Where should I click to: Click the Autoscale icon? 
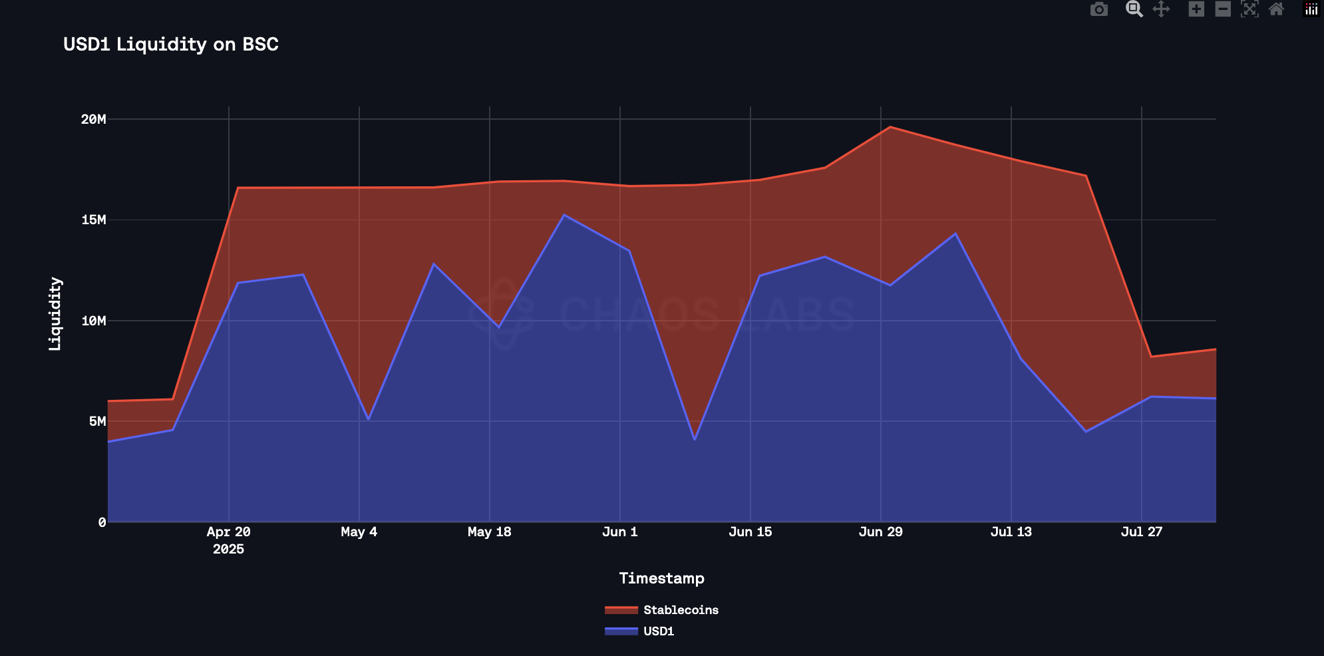(1249, 9)
